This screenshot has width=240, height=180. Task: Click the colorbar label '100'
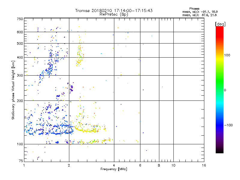click(x=227, y=55)
